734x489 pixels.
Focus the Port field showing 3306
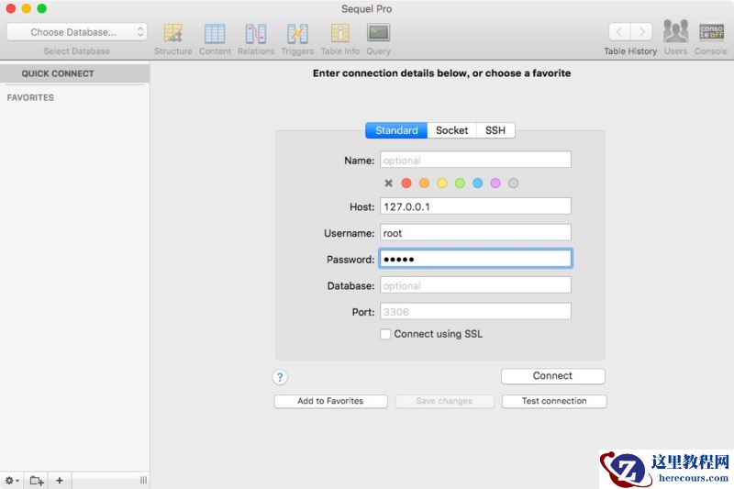tap(475, 311)
